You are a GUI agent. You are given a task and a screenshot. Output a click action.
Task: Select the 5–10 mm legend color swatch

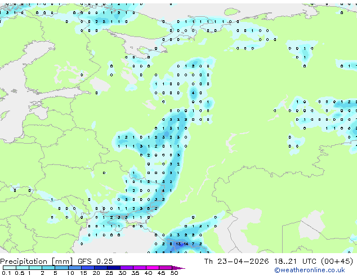click(61, 268)
